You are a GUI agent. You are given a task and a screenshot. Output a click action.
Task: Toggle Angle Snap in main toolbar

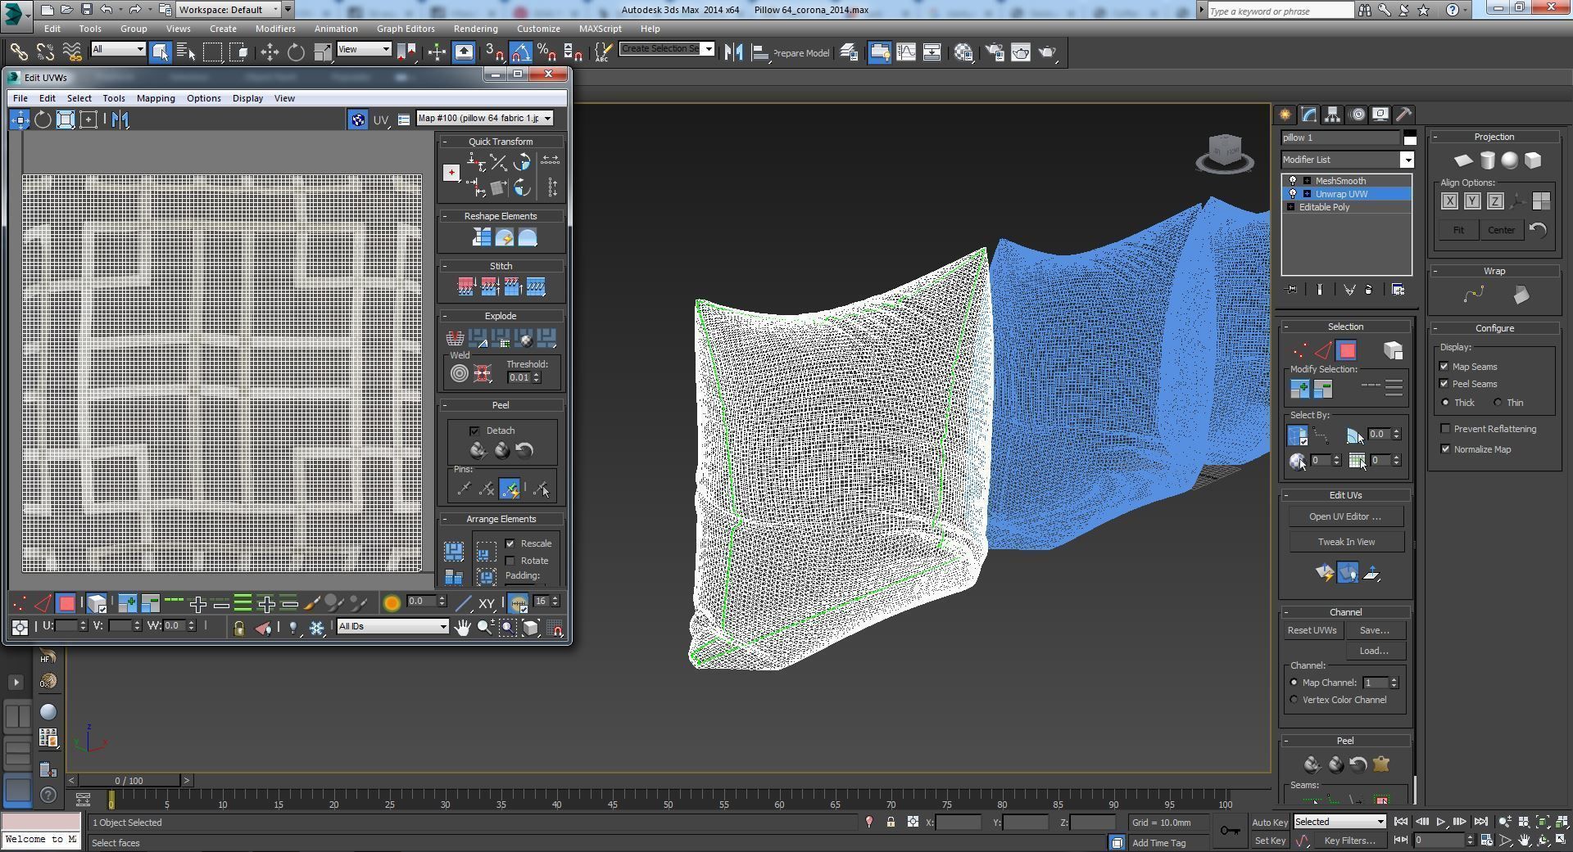[x=521, y=52]
